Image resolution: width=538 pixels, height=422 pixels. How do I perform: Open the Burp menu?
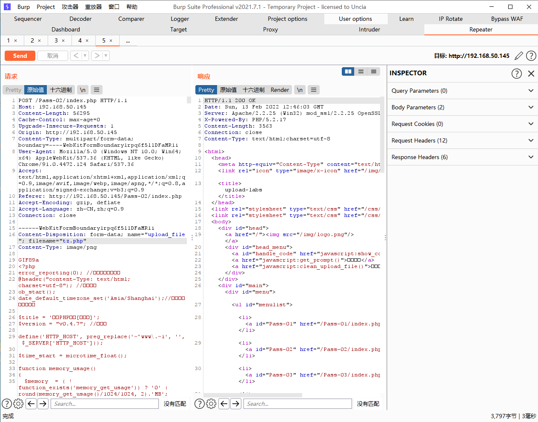23,7
